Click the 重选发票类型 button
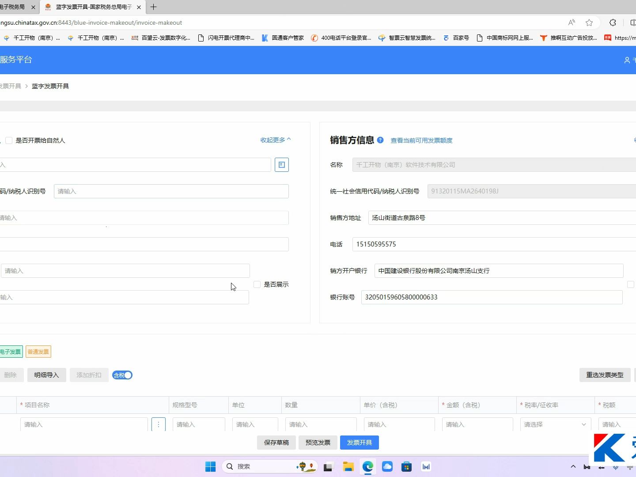The image size is (636, 477). [605, 375]
